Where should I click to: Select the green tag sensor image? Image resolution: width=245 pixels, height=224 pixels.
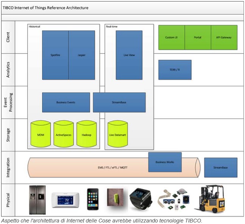pyautogui.click(x=115, y=198)
